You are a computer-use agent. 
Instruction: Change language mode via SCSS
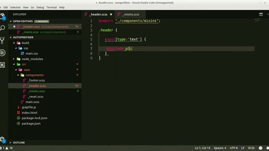click(251, 148)
